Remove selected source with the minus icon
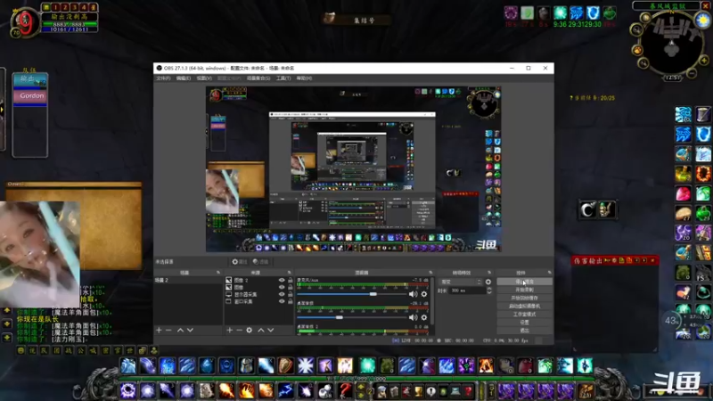 click(x=239, y=330)
